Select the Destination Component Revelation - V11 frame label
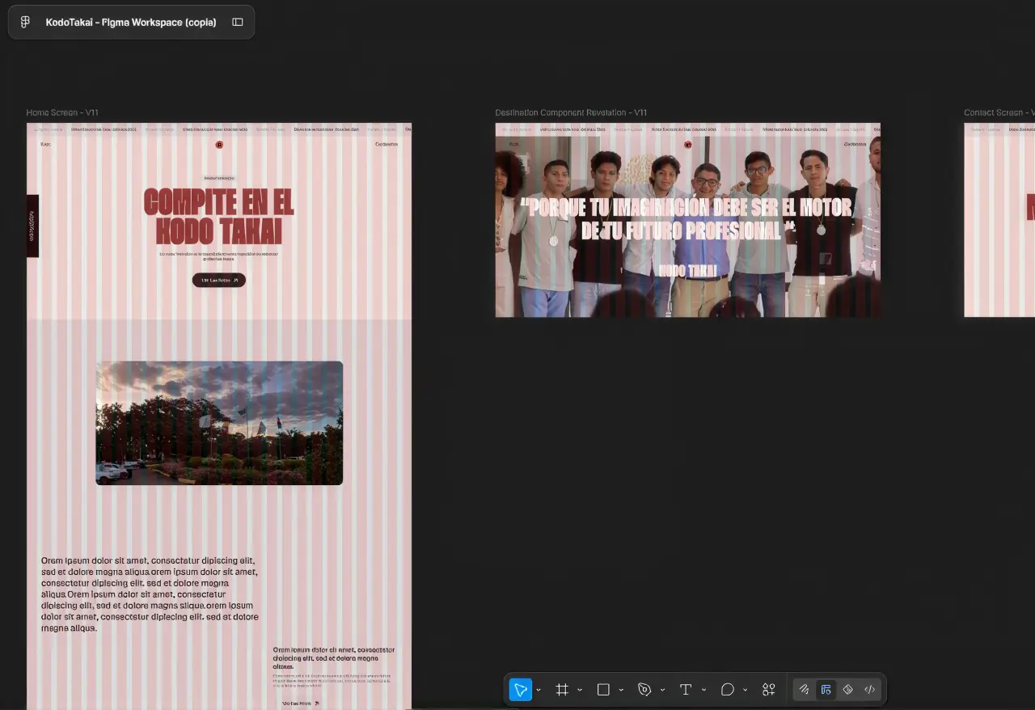Viewport: 1035px width, 710px height. pyautogui.click(x=571, y=112)
